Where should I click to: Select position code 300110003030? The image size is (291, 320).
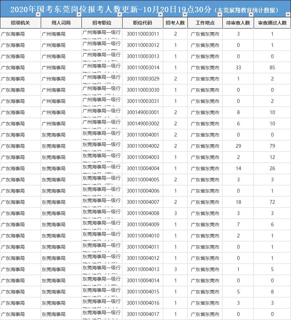(143, 90)
